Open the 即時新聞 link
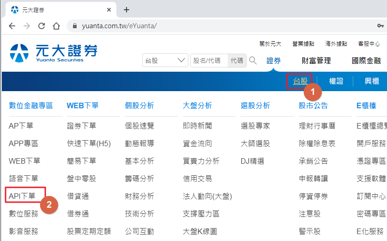This screenshot has width=387, height=241. tap(198, 126)
